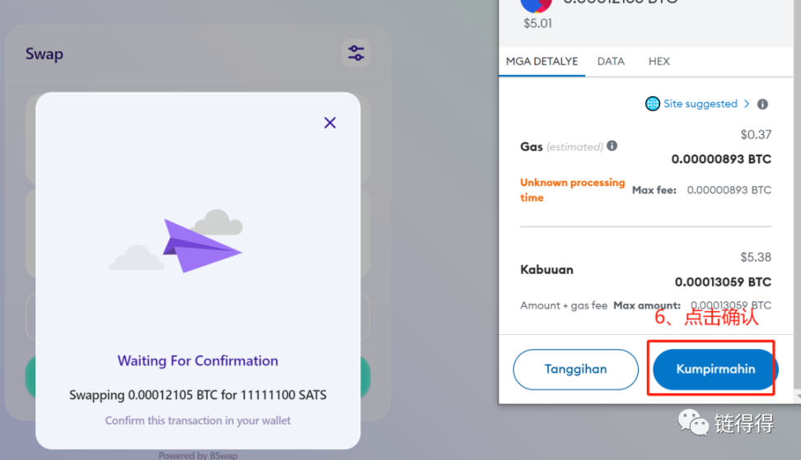Select the MGA DETALYE tab
Screen dimensions: 801x460
[x=542, y=61]
